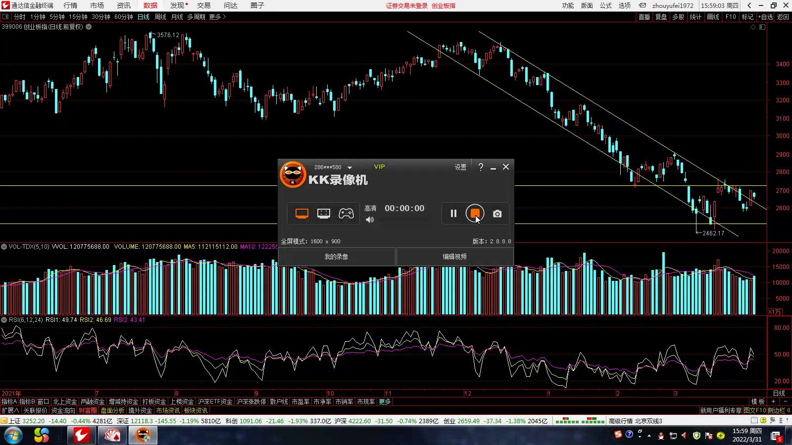Click the 通达信 red taskbar icon

82,436
